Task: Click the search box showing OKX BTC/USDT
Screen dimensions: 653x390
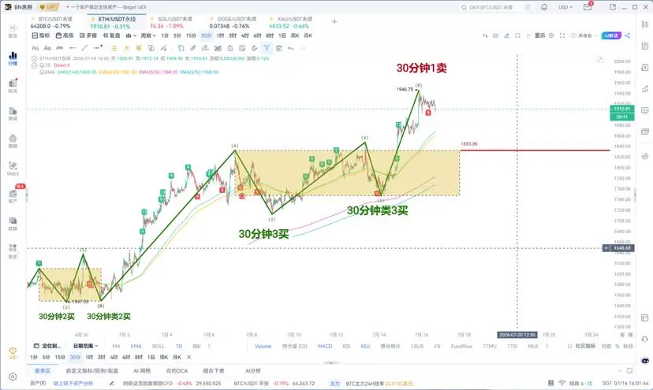Action: tap(495, 7)
